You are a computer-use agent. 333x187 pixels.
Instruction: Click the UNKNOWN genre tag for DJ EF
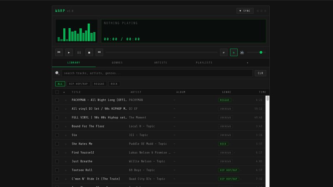pyautogui.click(x=225, y=109)
